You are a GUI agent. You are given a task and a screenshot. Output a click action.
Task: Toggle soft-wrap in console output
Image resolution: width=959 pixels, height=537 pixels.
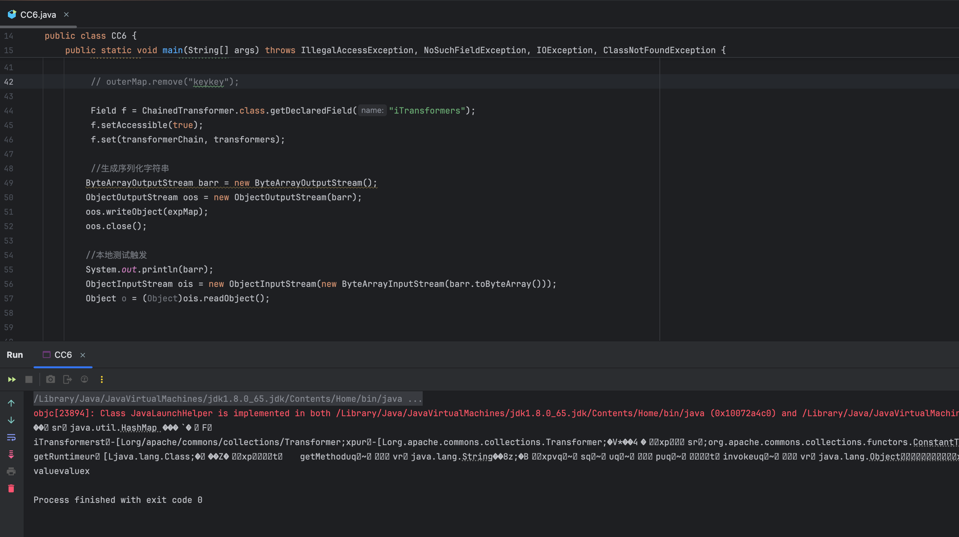pyautogui.click(x=11, y=437)
